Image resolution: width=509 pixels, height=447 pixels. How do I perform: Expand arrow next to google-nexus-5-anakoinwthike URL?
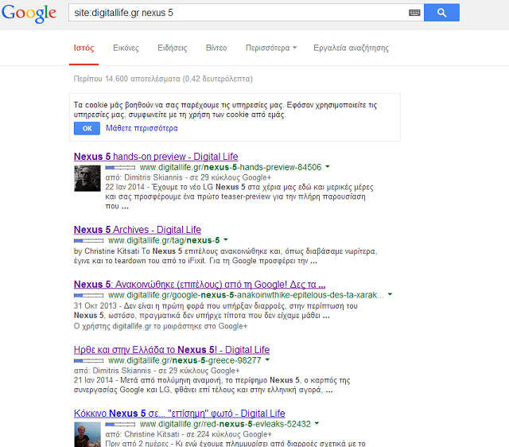pos(390,294)
